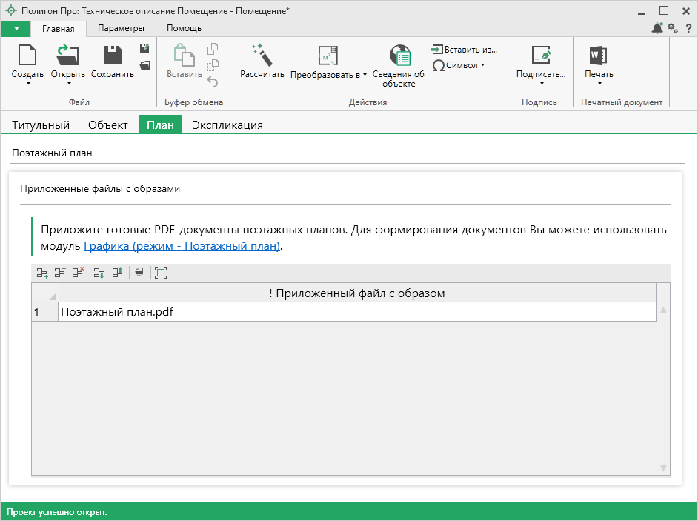
Task: Click the Рассчитать magic wand icon
Action: coord(262,56)
